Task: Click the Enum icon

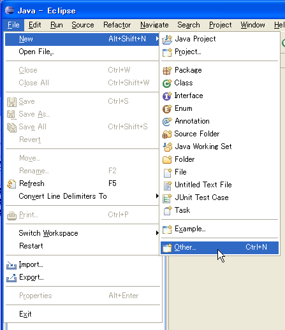Action: (x=167, y=109)
